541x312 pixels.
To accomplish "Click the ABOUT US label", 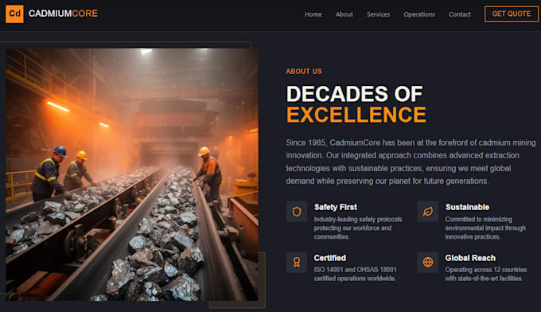I will (x=304, y=72).
